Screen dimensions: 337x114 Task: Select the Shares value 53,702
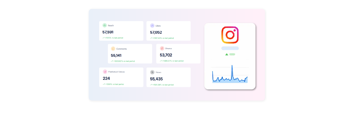pos(166,55)
